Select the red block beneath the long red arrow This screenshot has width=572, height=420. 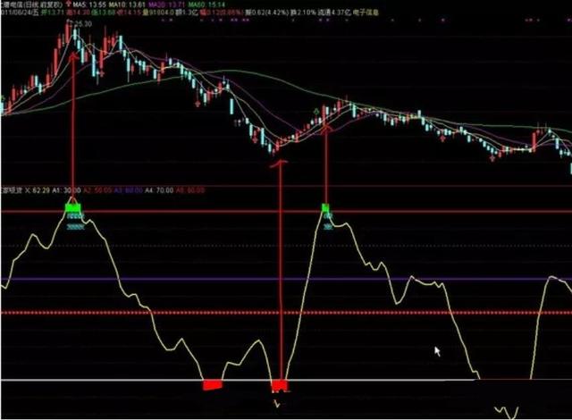coord(280,386)
